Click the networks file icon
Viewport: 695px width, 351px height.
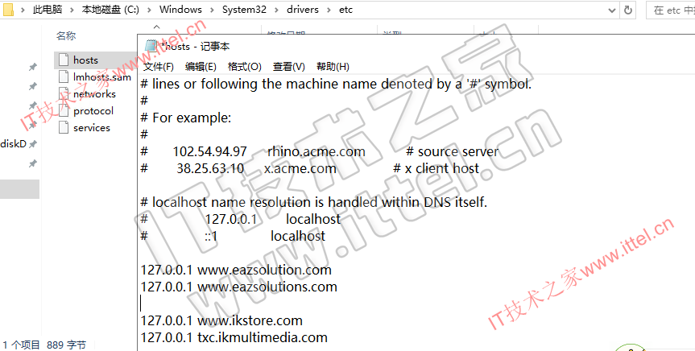click(x=64, y=93)
